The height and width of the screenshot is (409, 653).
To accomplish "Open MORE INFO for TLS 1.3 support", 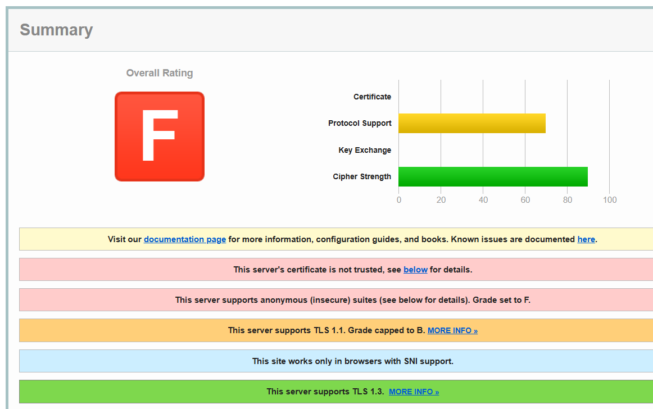I will click(x=414, y=392).
